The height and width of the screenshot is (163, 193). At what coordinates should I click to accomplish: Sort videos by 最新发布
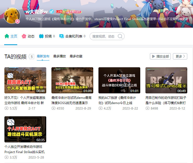[x=43, y=56]
